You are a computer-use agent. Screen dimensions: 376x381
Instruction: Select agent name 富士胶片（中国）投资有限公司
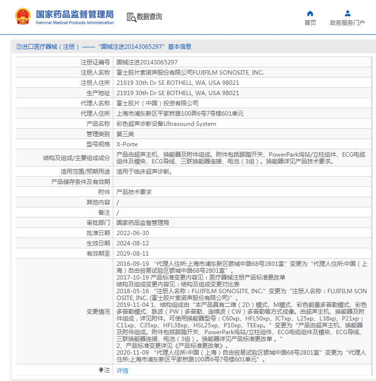click(x=157, y=103)
